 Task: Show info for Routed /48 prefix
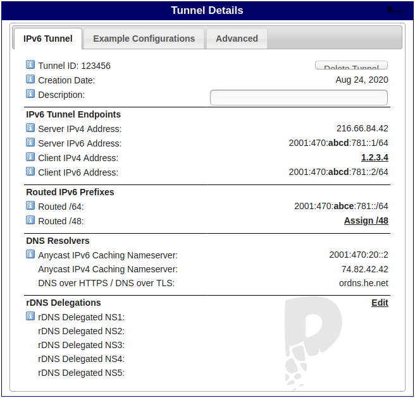point(30,220)
